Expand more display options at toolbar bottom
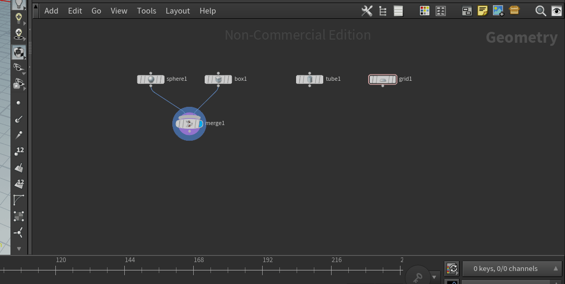Screen dimensions: 565x284 pyautogui.click(x=19, y=249)
